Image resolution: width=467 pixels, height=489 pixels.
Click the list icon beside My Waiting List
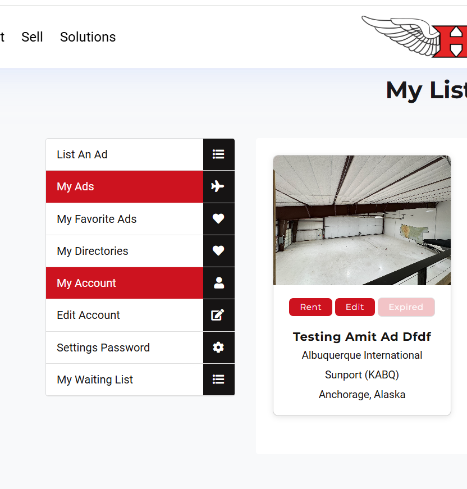tap(218, 380)
